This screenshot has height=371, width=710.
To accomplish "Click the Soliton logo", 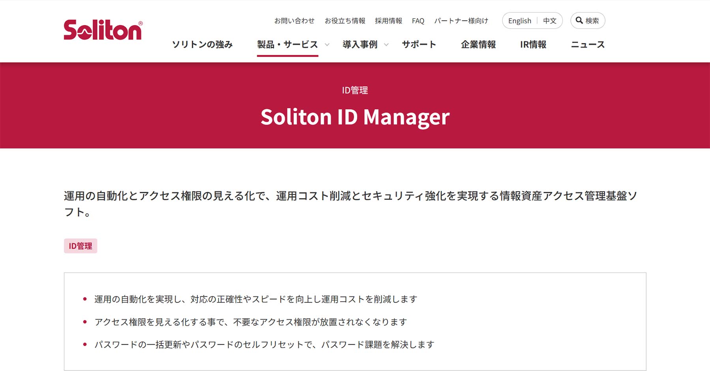I will 103,30.
